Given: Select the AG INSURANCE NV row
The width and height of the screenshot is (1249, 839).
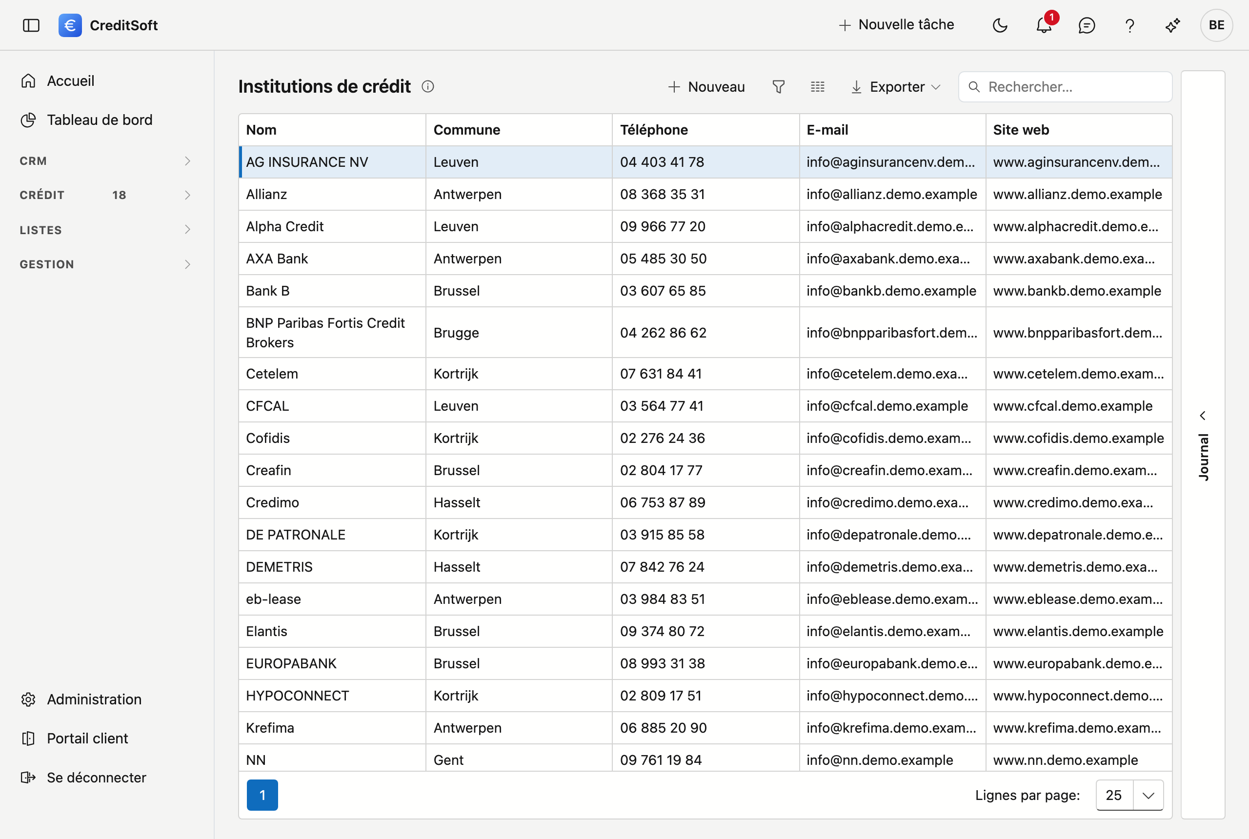Looking at the screenshot, I should [705, 162].
